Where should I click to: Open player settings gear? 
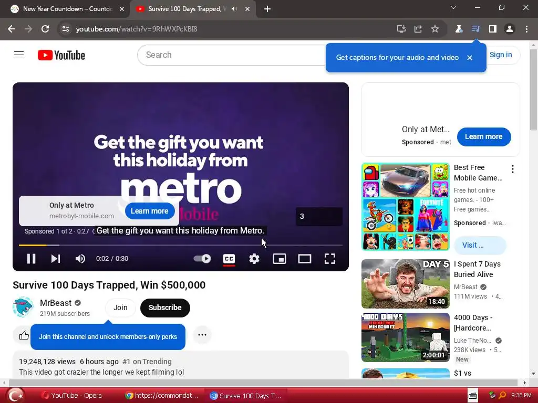point(254,259)
